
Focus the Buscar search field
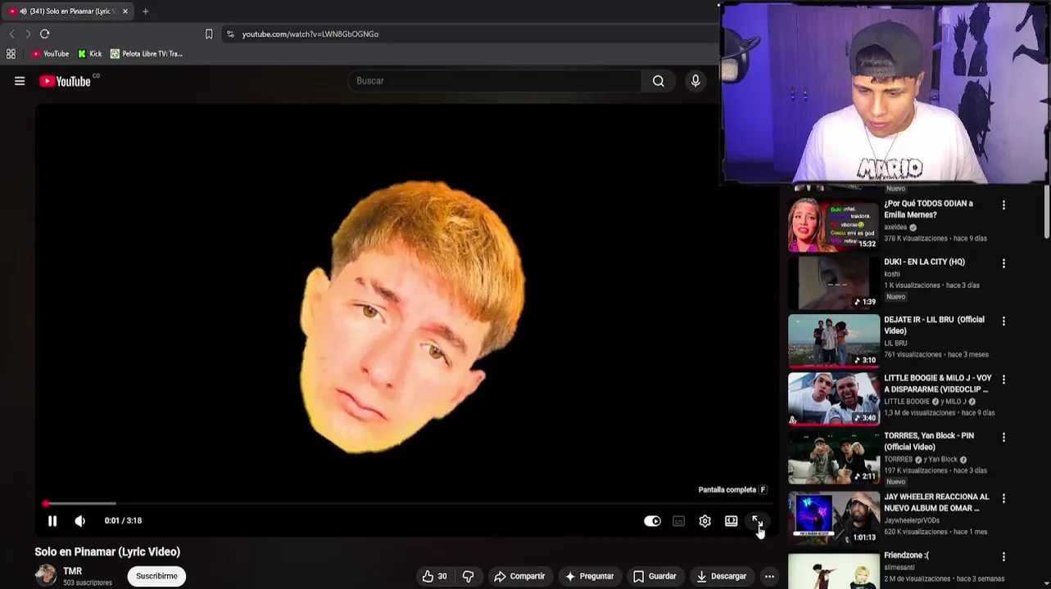(x=495, y=81)
